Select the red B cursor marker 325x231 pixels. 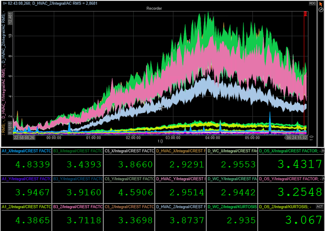305,14
